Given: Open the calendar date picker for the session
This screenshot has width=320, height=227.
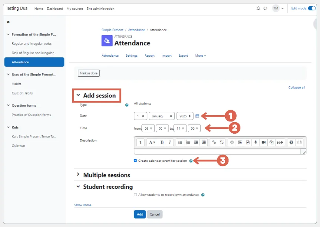Looking at the screenshot, I should pos(197,116).
